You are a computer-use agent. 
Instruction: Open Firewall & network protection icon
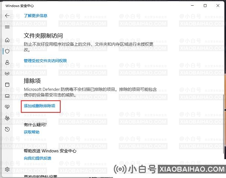click(x=7, y=74)
